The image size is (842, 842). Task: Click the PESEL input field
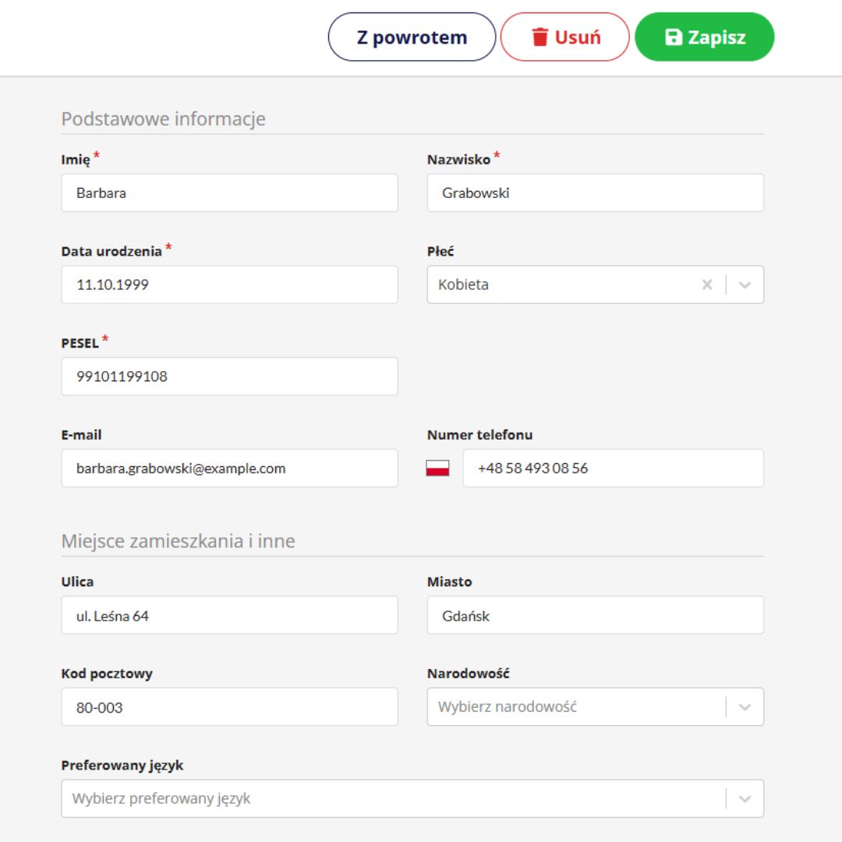[x=229, y=377]
